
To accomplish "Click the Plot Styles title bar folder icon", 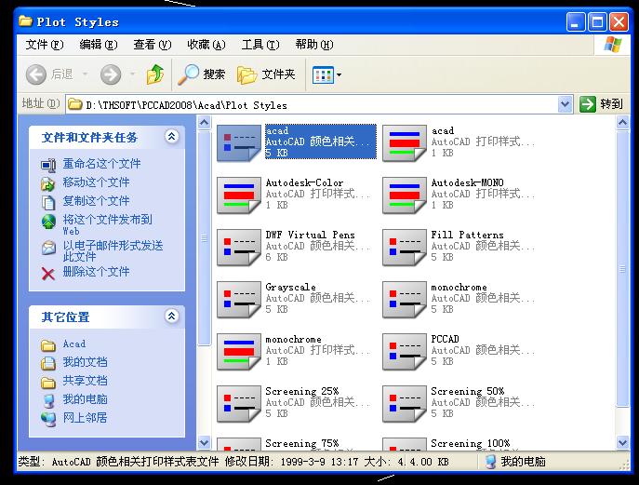I will point(25,20).
